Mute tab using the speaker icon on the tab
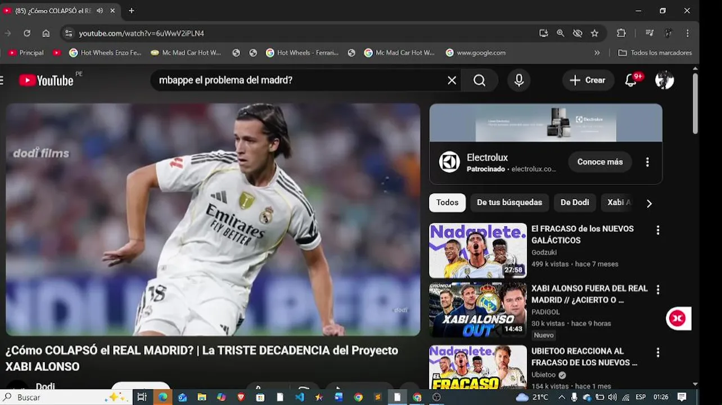This screenshot has height=405, width=722. [100, 11]
